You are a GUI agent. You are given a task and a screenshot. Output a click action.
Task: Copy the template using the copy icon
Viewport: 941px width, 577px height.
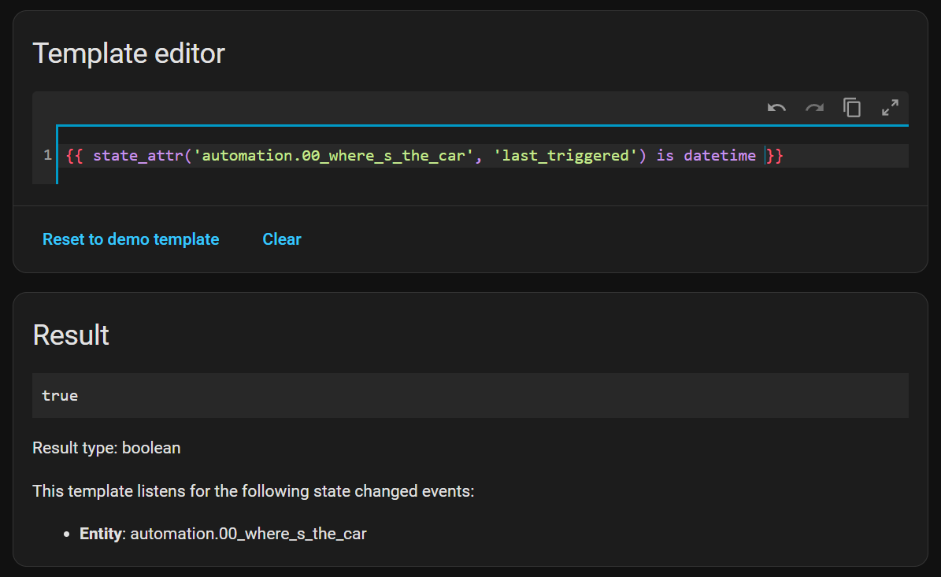click(x=852, y=108)
